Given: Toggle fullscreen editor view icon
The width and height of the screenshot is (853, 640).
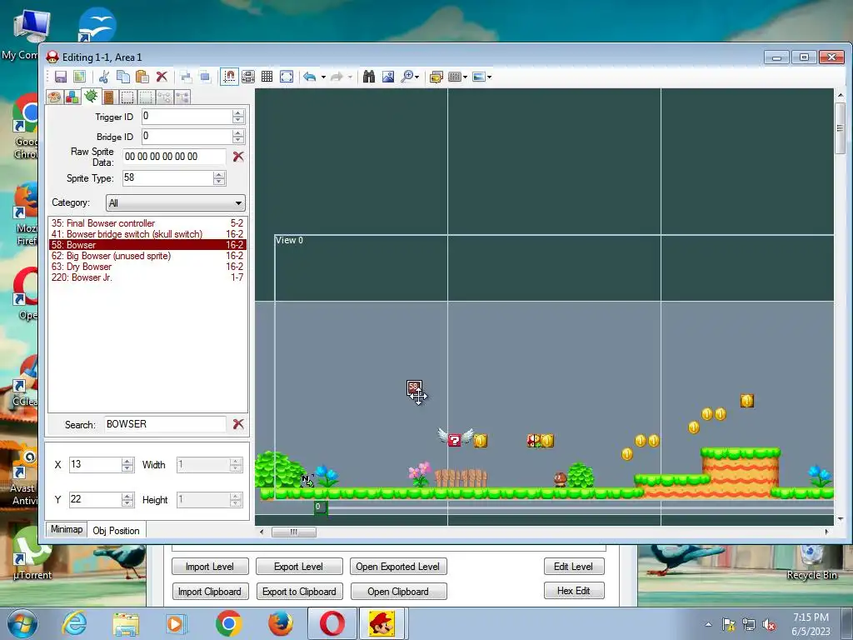Looking at the screenshot, I should pos(287,77).
